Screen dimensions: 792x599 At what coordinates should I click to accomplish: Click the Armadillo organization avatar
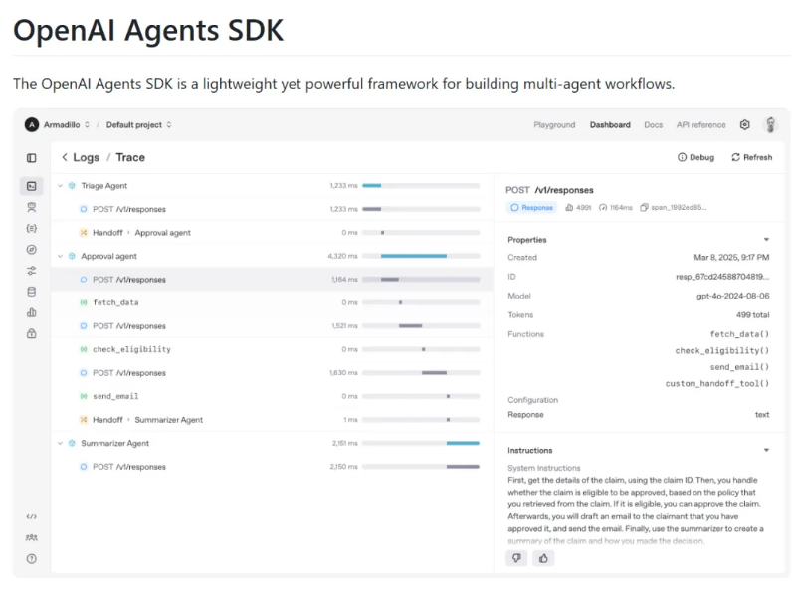pos(32,124)
